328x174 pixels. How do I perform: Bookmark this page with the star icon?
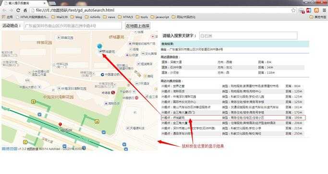click(x=293, y=10)
